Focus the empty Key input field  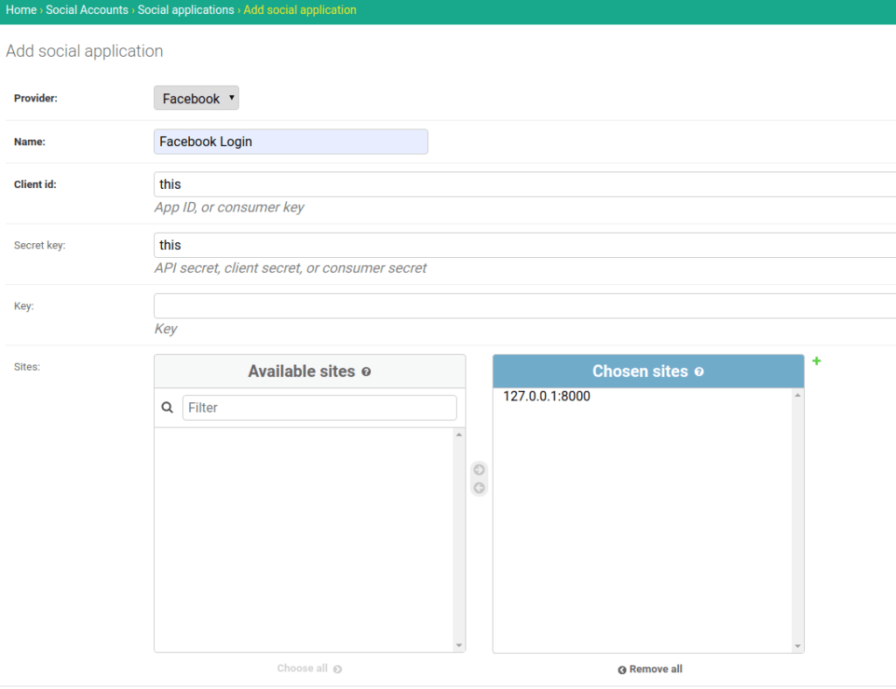pyautogui.click(x=525, y=306)
